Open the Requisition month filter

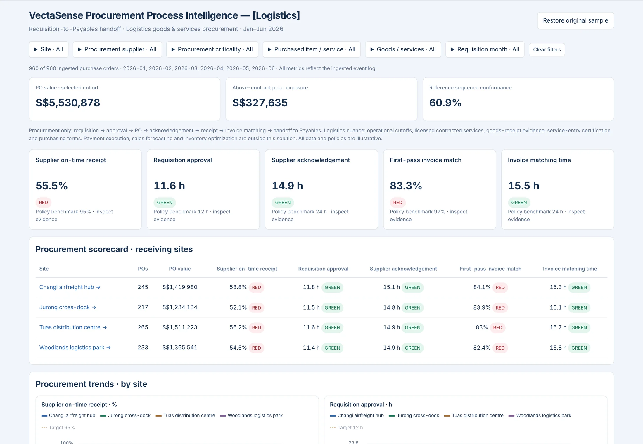point(485,49)
